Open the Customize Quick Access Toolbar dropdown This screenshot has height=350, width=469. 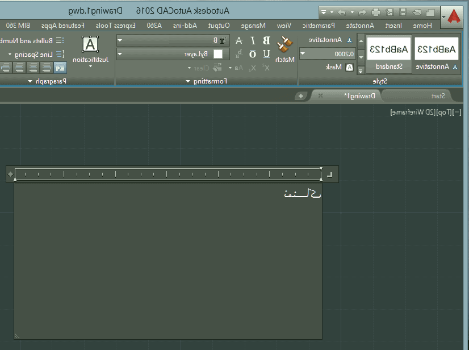click(323, 13)
